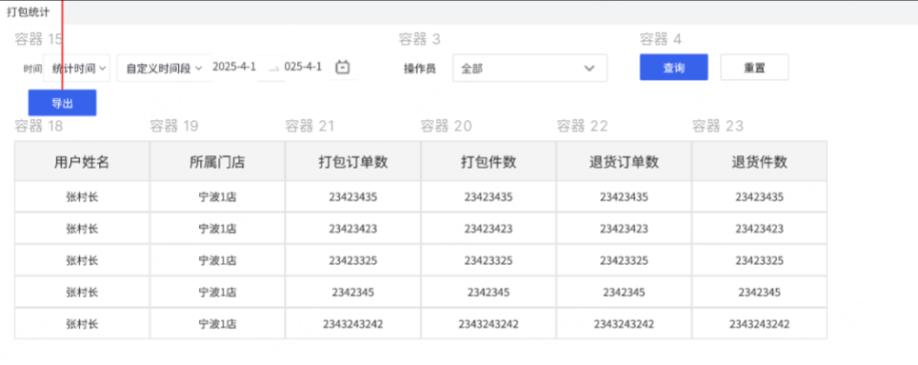
Task: Click 张村长 in the 23423435 row
Action: click(82, 197)
